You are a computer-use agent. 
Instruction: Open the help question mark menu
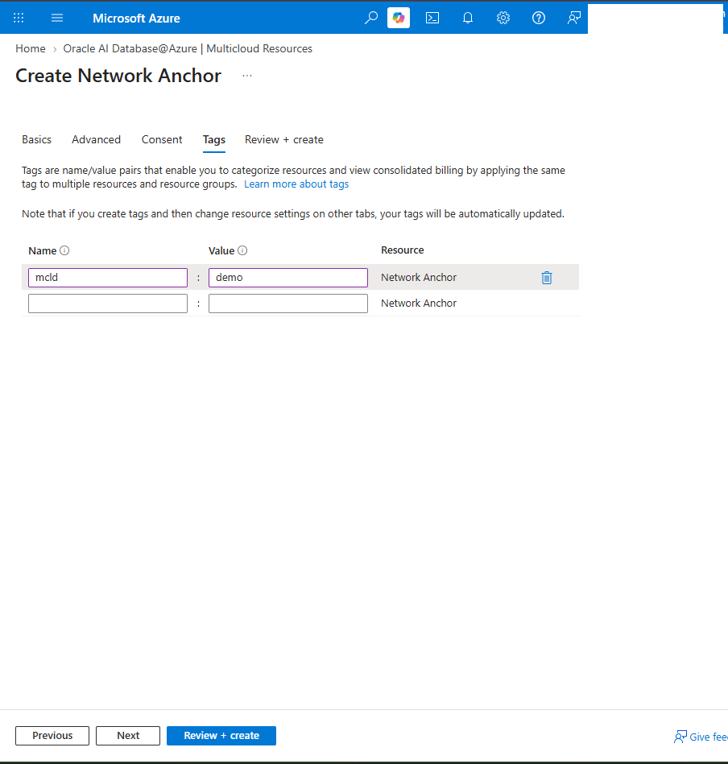click(x=539, y=18)
